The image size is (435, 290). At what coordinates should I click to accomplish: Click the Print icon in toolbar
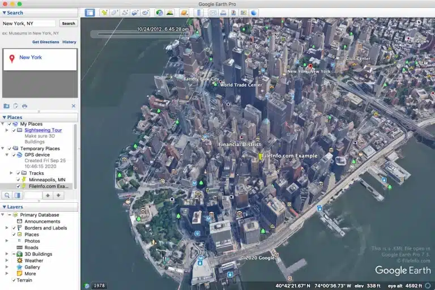(224, 12)
